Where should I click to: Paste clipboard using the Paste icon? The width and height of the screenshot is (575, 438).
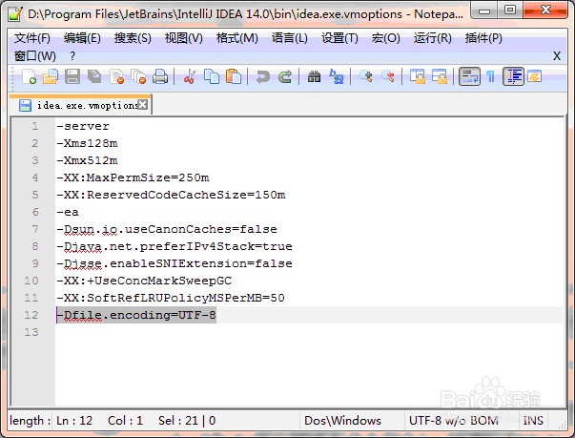234,77
